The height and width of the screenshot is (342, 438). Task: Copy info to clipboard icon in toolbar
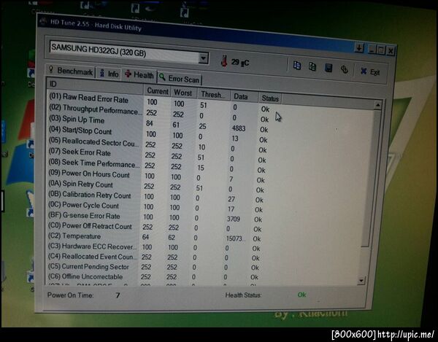(297, 66)
